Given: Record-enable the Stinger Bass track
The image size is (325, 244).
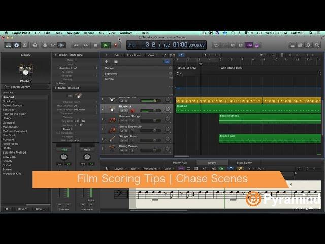Looking at the screenshot, I should [132, 141].
